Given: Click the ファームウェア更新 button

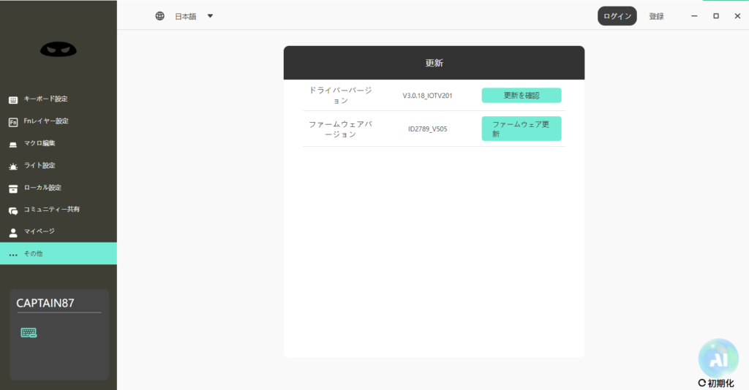Looking at the screenshot, I should tap(521, 129).
